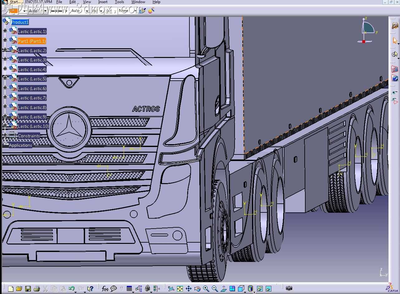
Task: Select Product1 root in tree
Action: click(x=20, y=22)
